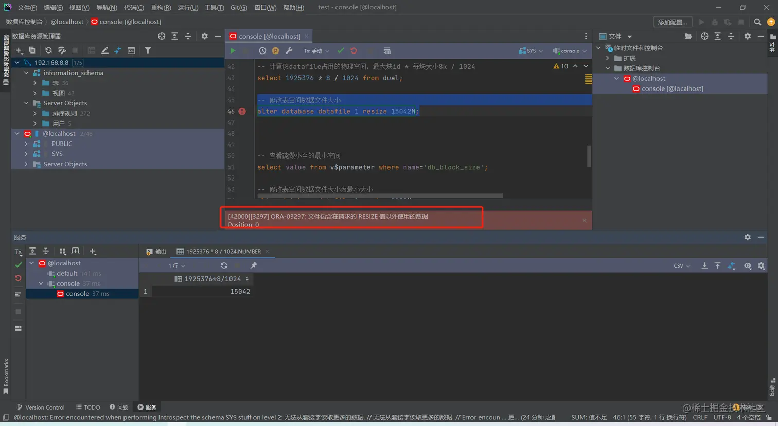The image size is (778, 426).
Task: Collapse the 192.168.8.8 data source node
Action: click(17, 63)
